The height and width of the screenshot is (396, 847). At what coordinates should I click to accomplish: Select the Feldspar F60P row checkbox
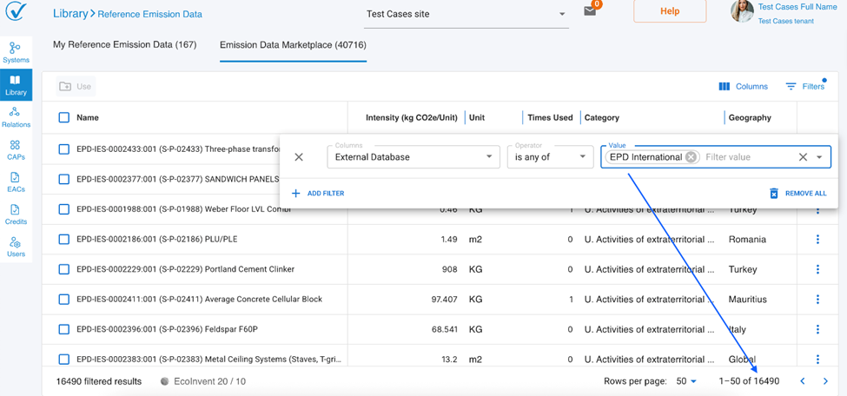pyautogui.click(x=64, y=329)
